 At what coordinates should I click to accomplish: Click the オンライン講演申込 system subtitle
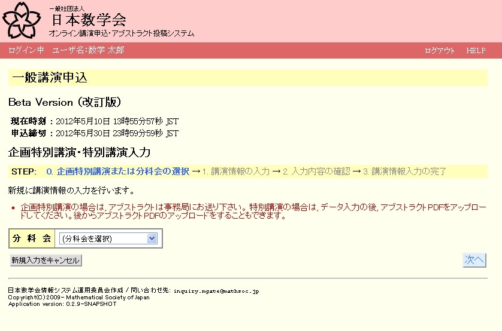(x=121, y=34)
